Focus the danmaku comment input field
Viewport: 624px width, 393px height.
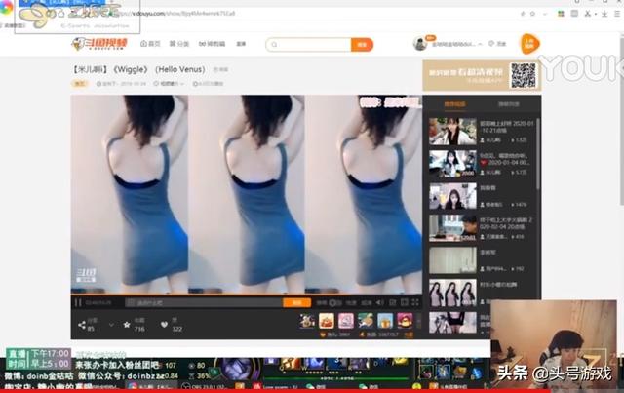(204, 303)
